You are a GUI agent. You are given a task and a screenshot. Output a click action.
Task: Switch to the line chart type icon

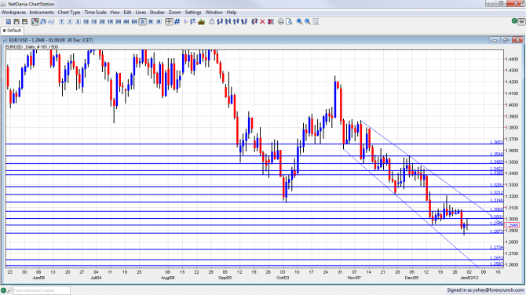point(51,22)
